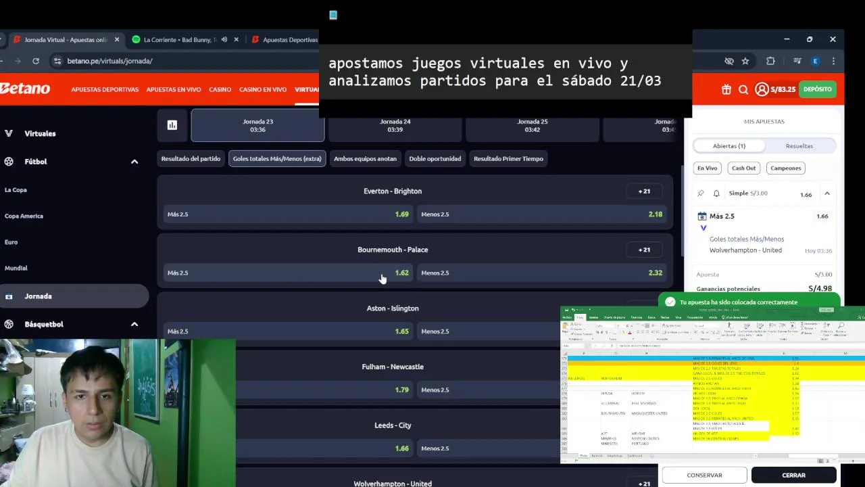Viewport: 865px width, 487px height.
Task: Select Resultado del partido market filter
Action: pyautogui.click(x=191, y=159)
